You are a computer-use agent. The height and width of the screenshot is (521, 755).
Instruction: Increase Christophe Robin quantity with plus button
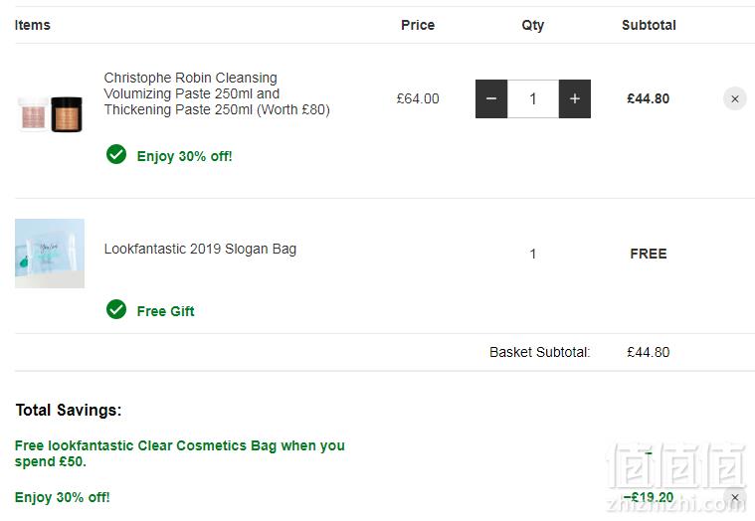tap(574, 98)
